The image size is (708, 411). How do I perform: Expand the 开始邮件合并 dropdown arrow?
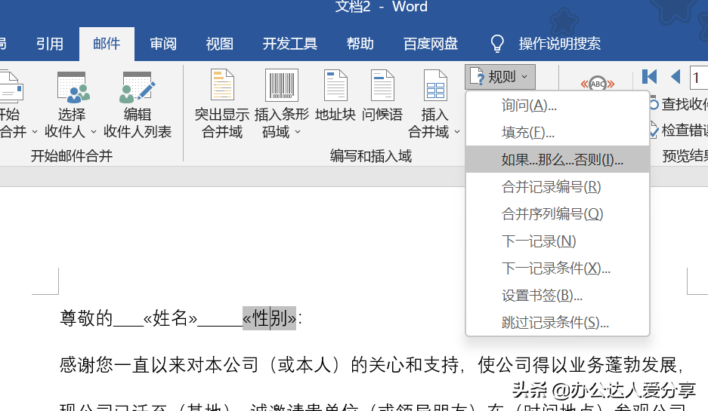[x=34, y=132]
